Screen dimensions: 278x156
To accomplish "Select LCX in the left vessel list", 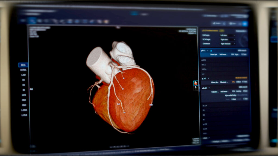I will tap(24, 95).
